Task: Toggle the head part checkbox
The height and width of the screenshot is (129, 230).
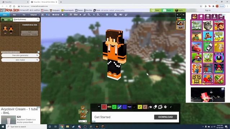Action: 83,108
